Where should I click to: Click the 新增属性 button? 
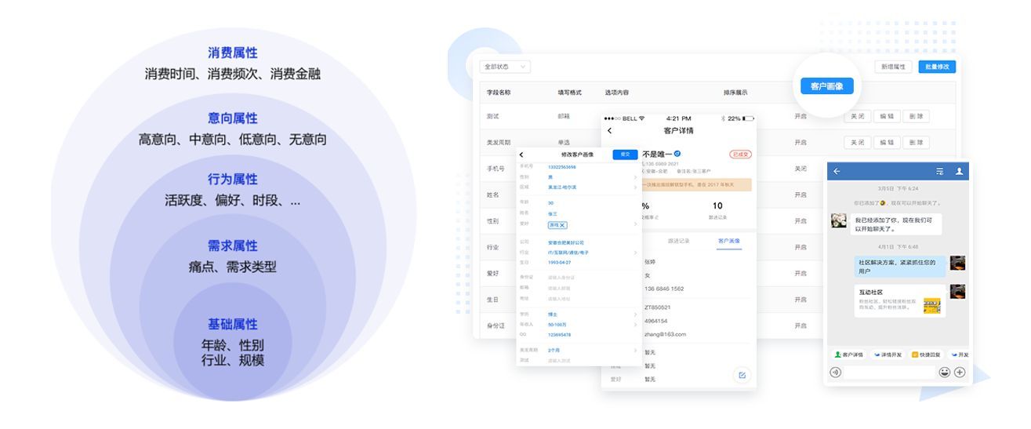click(895, 67)
